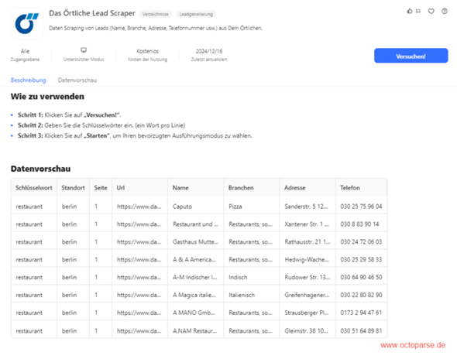Click the Wie zu verwenden heading
Screen dimensions: 457x359
pyautogui.click(x=47, y=97)
